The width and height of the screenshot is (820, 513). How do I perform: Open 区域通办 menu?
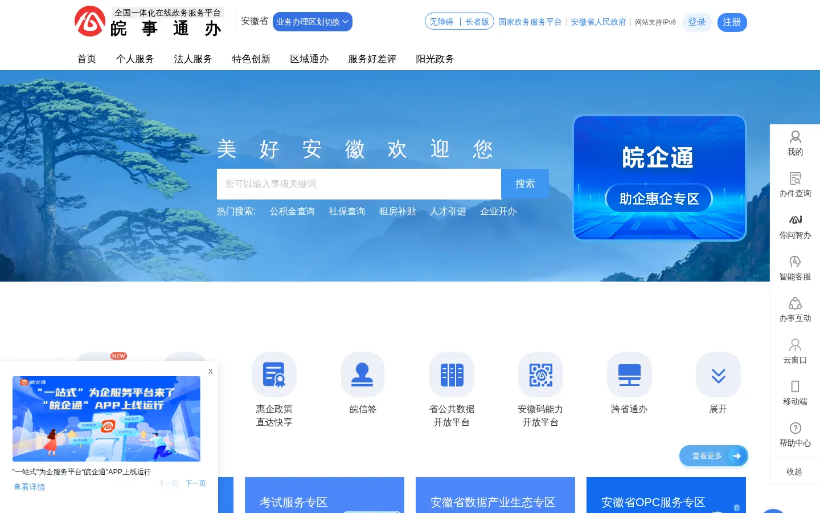(x=309, y=59)
